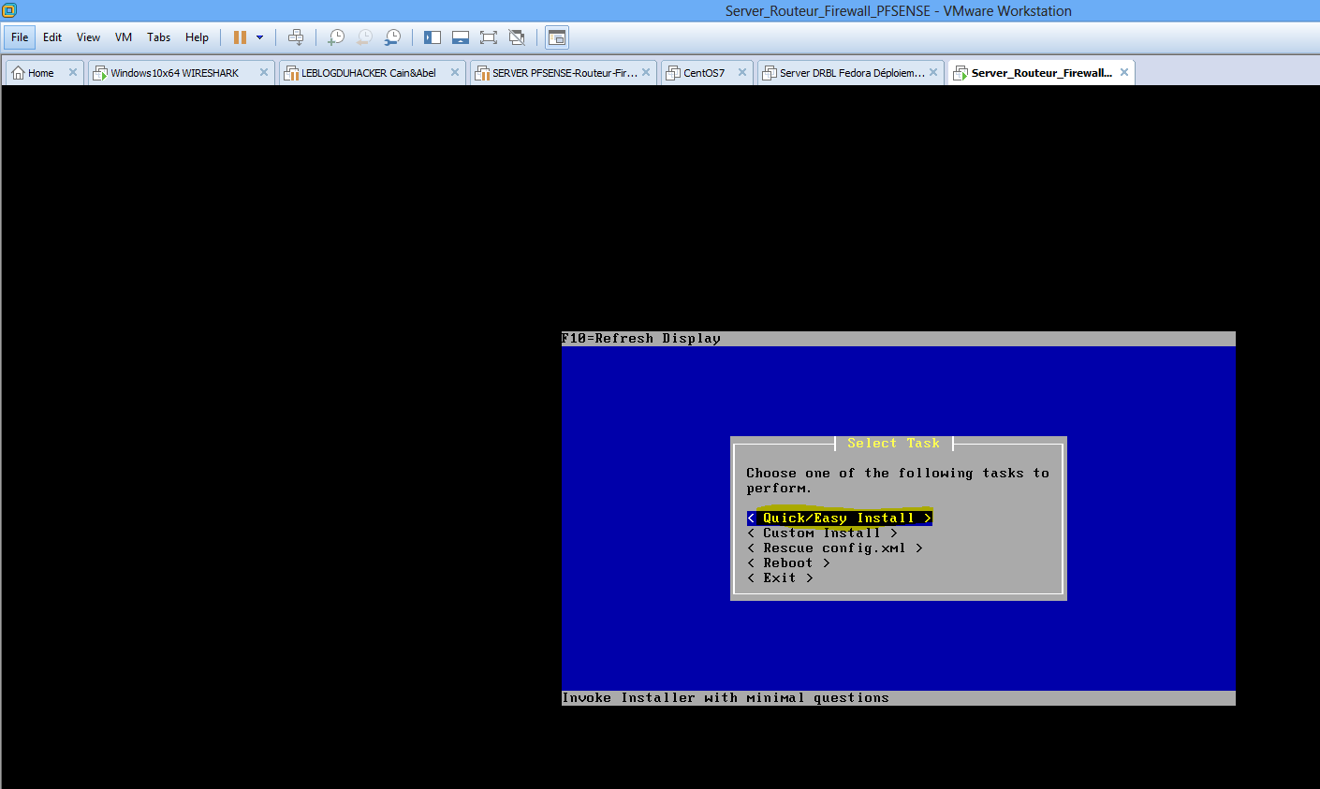Enter full screen mode icon
The height and width of the screenshot is (789, 1320).
coord(489,37)
